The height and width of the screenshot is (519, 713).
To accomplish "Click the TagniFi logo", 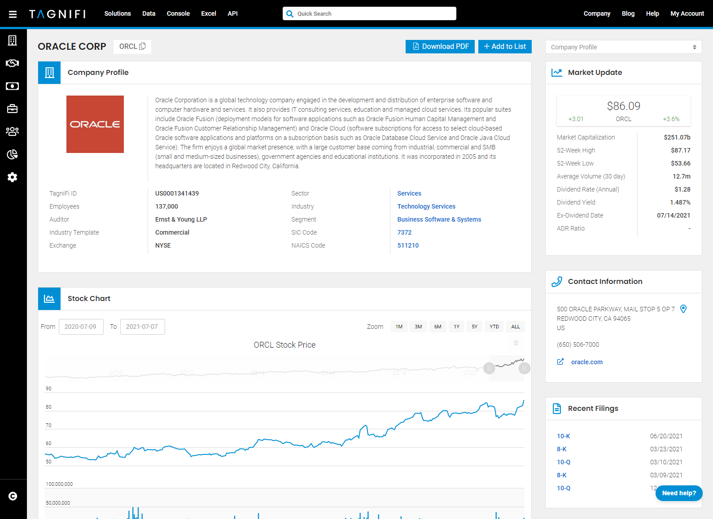I will [x=57, y=14].
